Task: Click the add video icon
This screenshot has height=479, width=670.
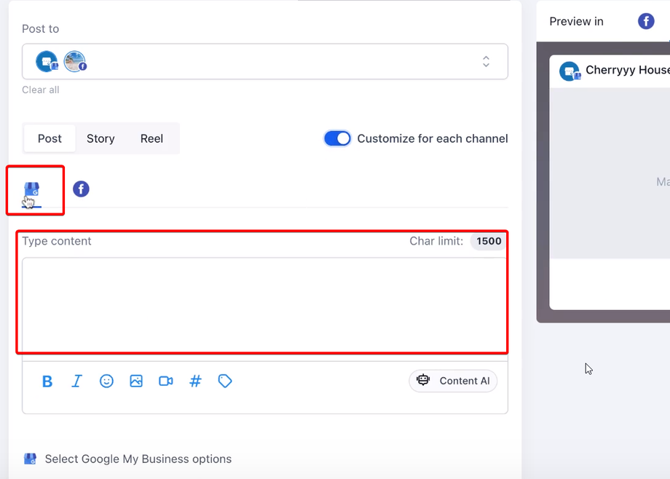Action: (x=166, y=381)
